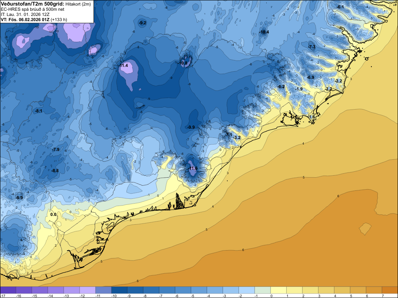This screenshot has height=298, width=398.
Task: Click the 'Hitakort (2m)' label in header
Action: coord(78,4)
